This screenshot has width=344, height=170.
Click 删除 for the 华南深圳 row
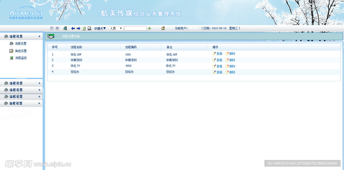(x=230, y=60)
